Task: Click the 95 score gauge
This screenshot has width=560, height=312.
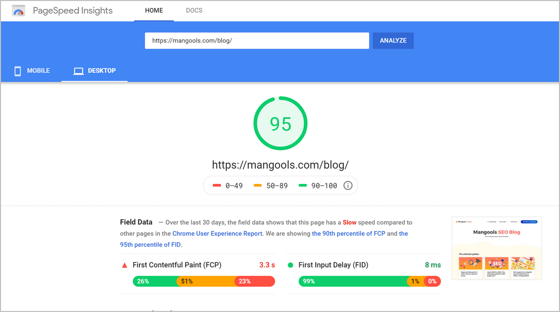Action: click(281, 124)
